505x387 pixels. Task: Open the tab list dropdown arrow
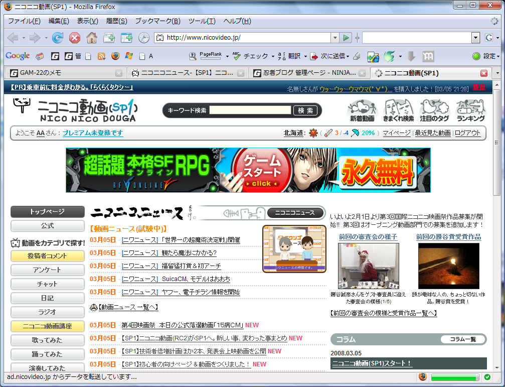coord(497,73)
